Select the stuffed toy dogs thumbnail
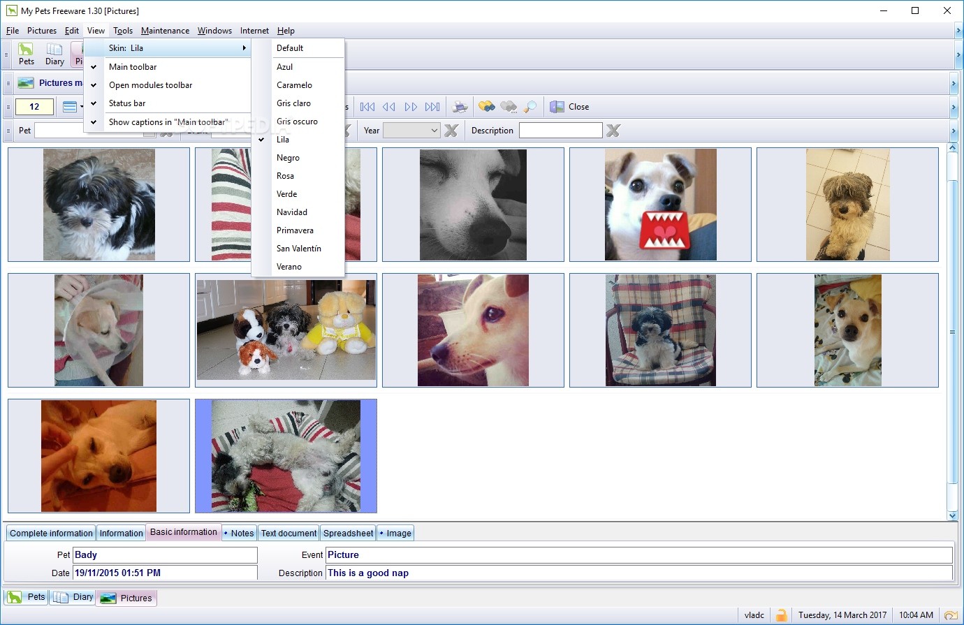The width and height of the screenshot is (964, 625). click(286, 330)
